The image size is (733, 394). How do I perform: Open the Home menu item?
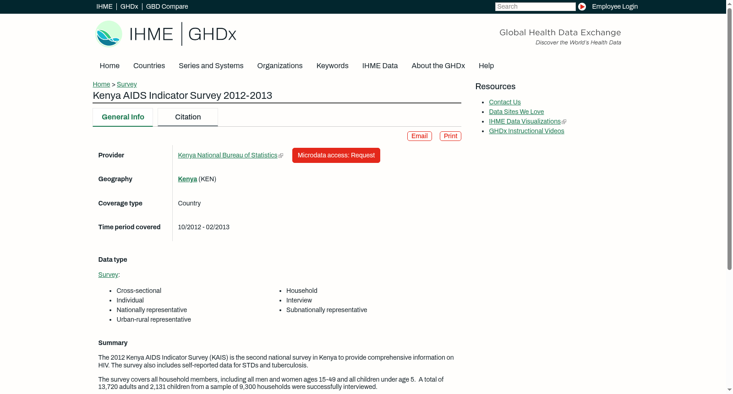[109, 66]
